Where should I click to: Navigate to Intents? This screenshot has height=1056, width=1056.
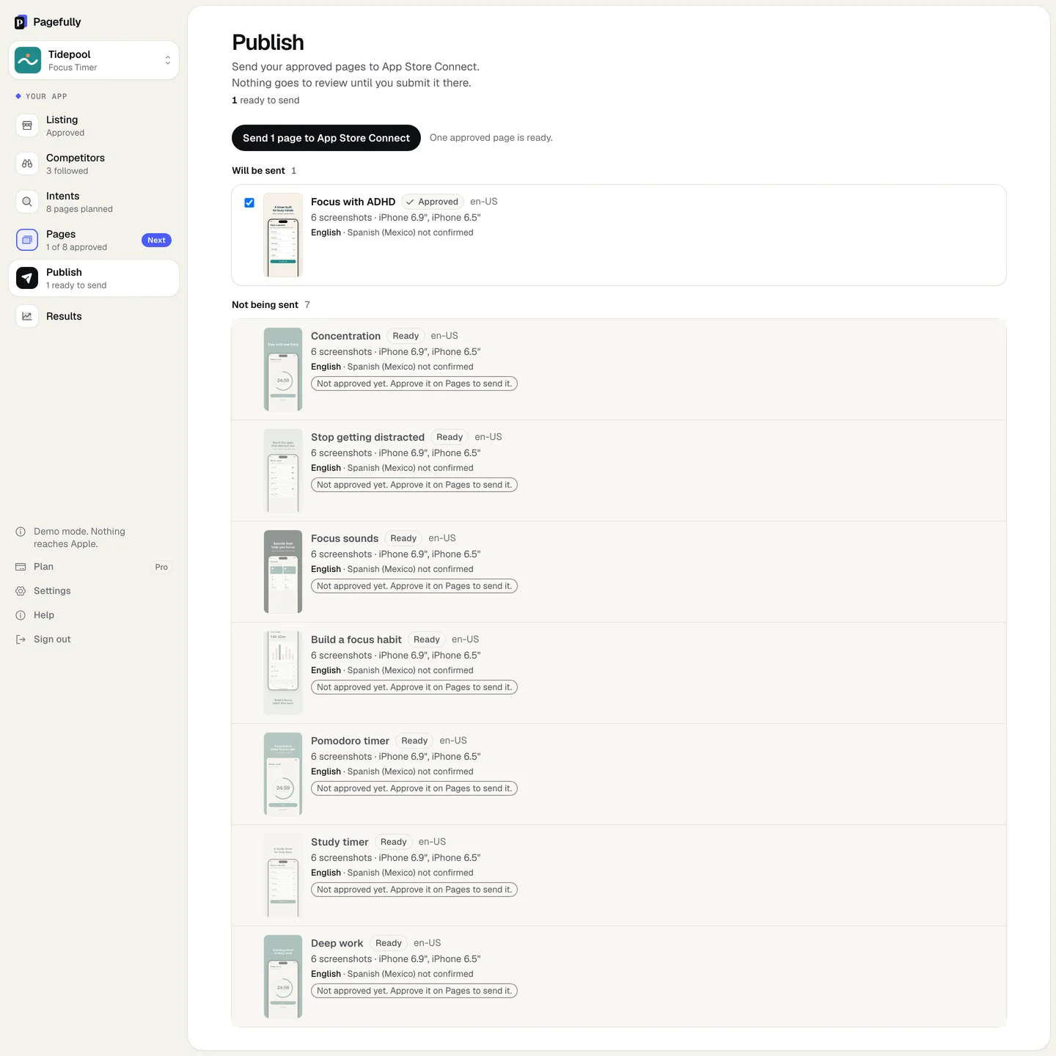(94, 202)
